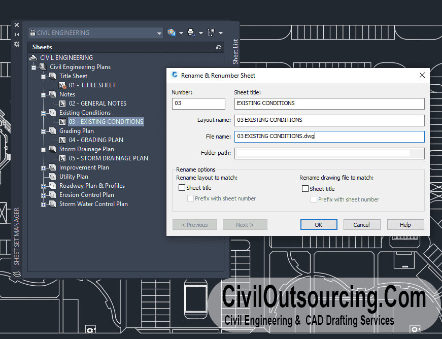Click the palette auto-hide icon
This screenshot has height=339, width=442.
[x=17, y=34]
